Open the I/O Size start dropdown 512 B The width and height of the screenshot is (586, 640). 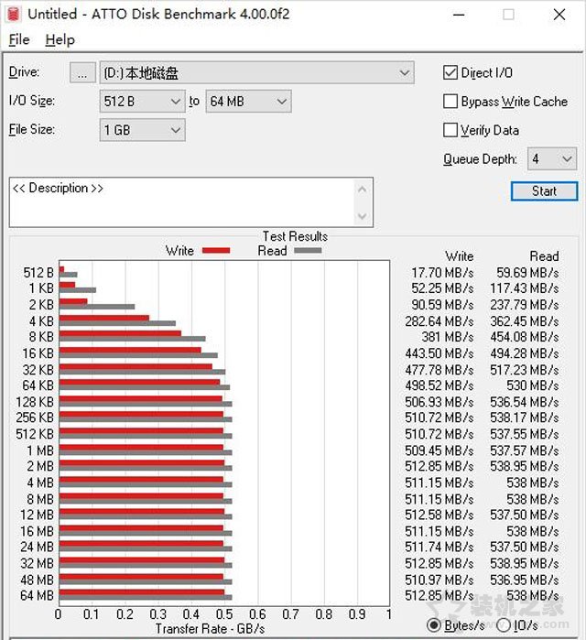tap(143, 102)
